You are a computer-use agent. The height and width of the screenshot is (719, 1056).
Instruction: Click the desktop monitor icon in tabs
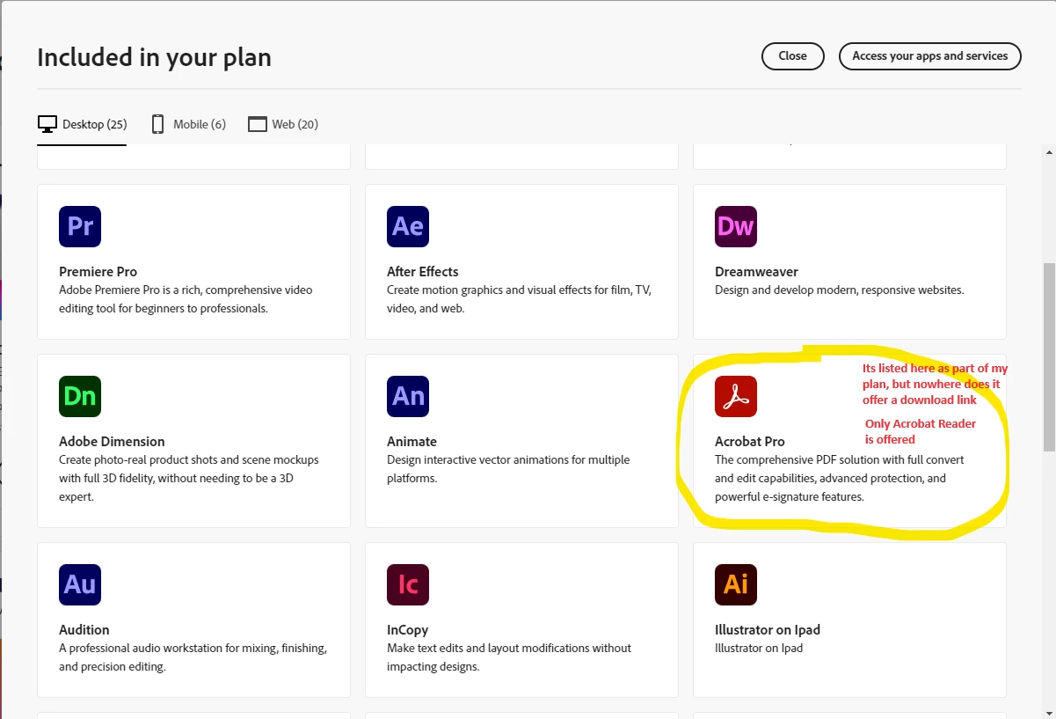47,124
